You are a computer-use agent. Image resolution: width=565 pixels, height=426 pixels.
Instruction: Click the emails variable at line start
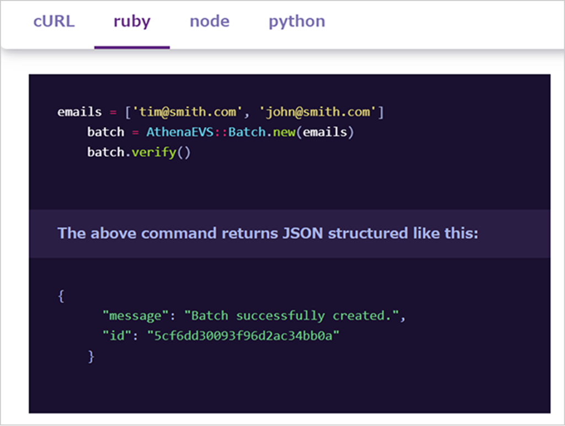[x=79, y=112]
